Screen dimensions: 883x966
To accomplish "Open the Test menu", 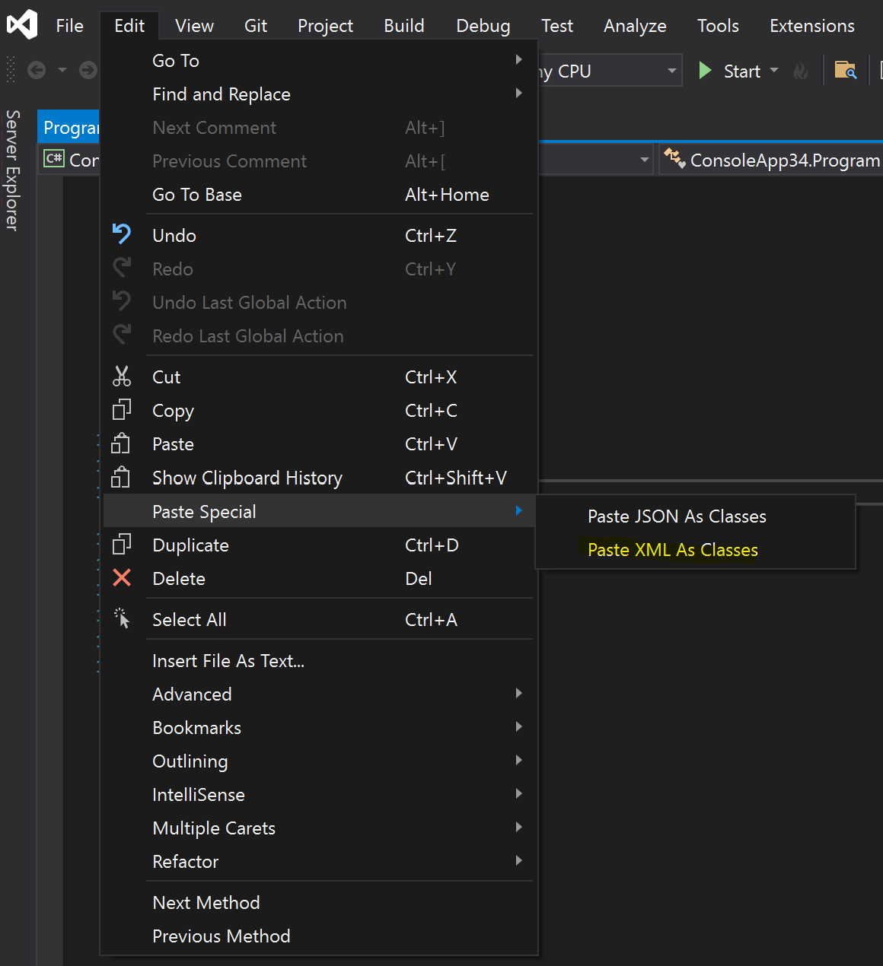I will click(x=557, y=26).
